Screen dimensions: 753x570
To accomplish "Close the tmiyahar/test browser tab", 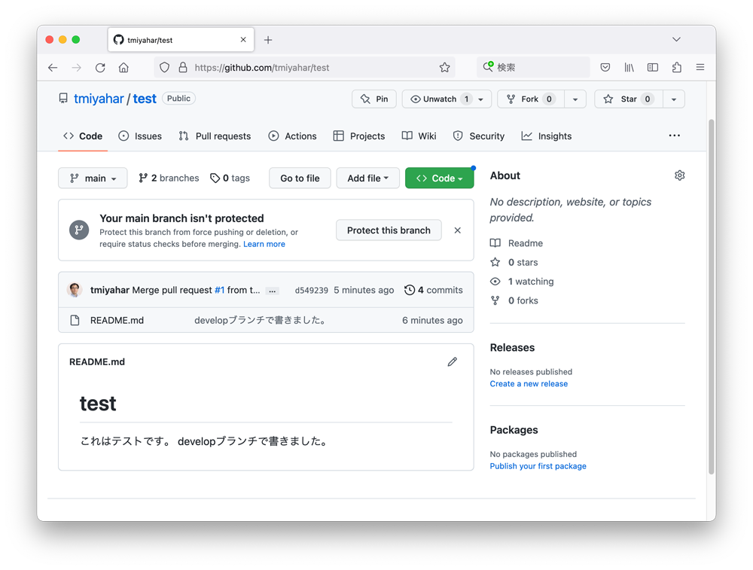I will coord(243,40).
